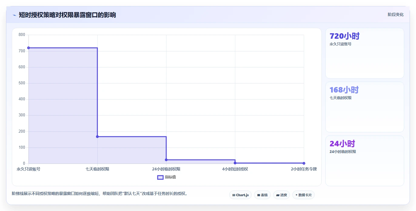The image size is (416, 211).
Task: Click the y-axis value 800
Action: (22, 35)
